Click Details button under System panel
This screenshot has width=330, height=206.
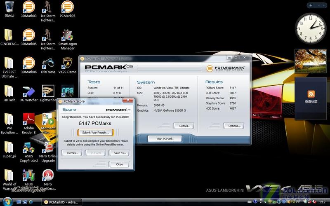tap(184, 126)
